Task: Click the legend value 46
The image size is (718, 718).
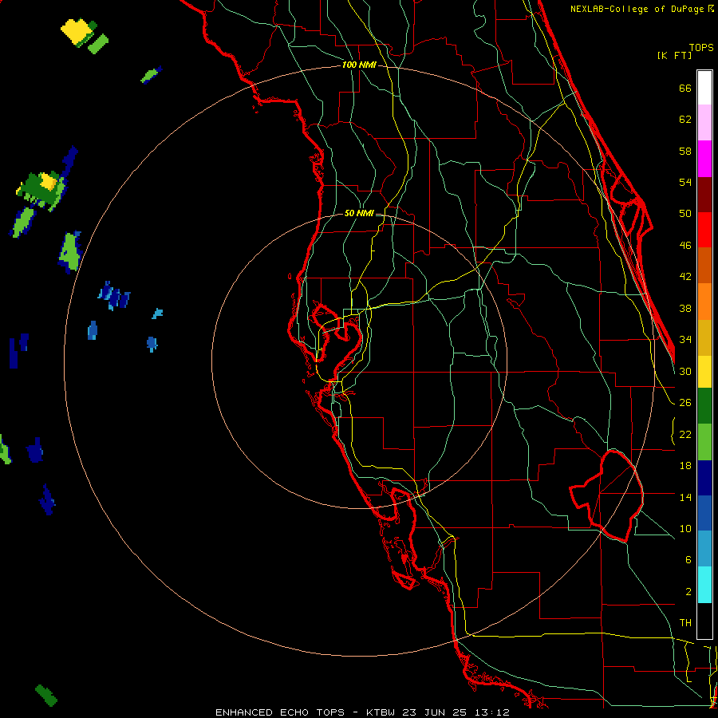Action: pyautogui.click(x=685, y=246)
